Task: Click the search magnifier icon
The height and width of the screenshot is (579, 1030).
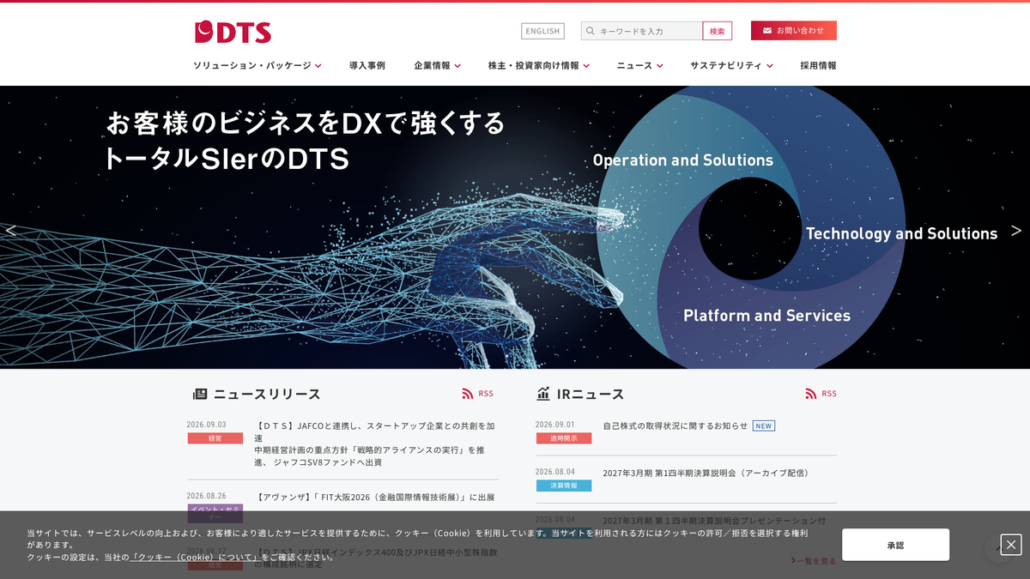Action: tap(591, 31)
